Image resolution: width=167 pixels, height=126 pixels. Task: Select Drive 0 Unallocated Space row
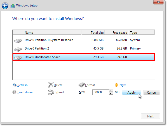pos(83,57)
